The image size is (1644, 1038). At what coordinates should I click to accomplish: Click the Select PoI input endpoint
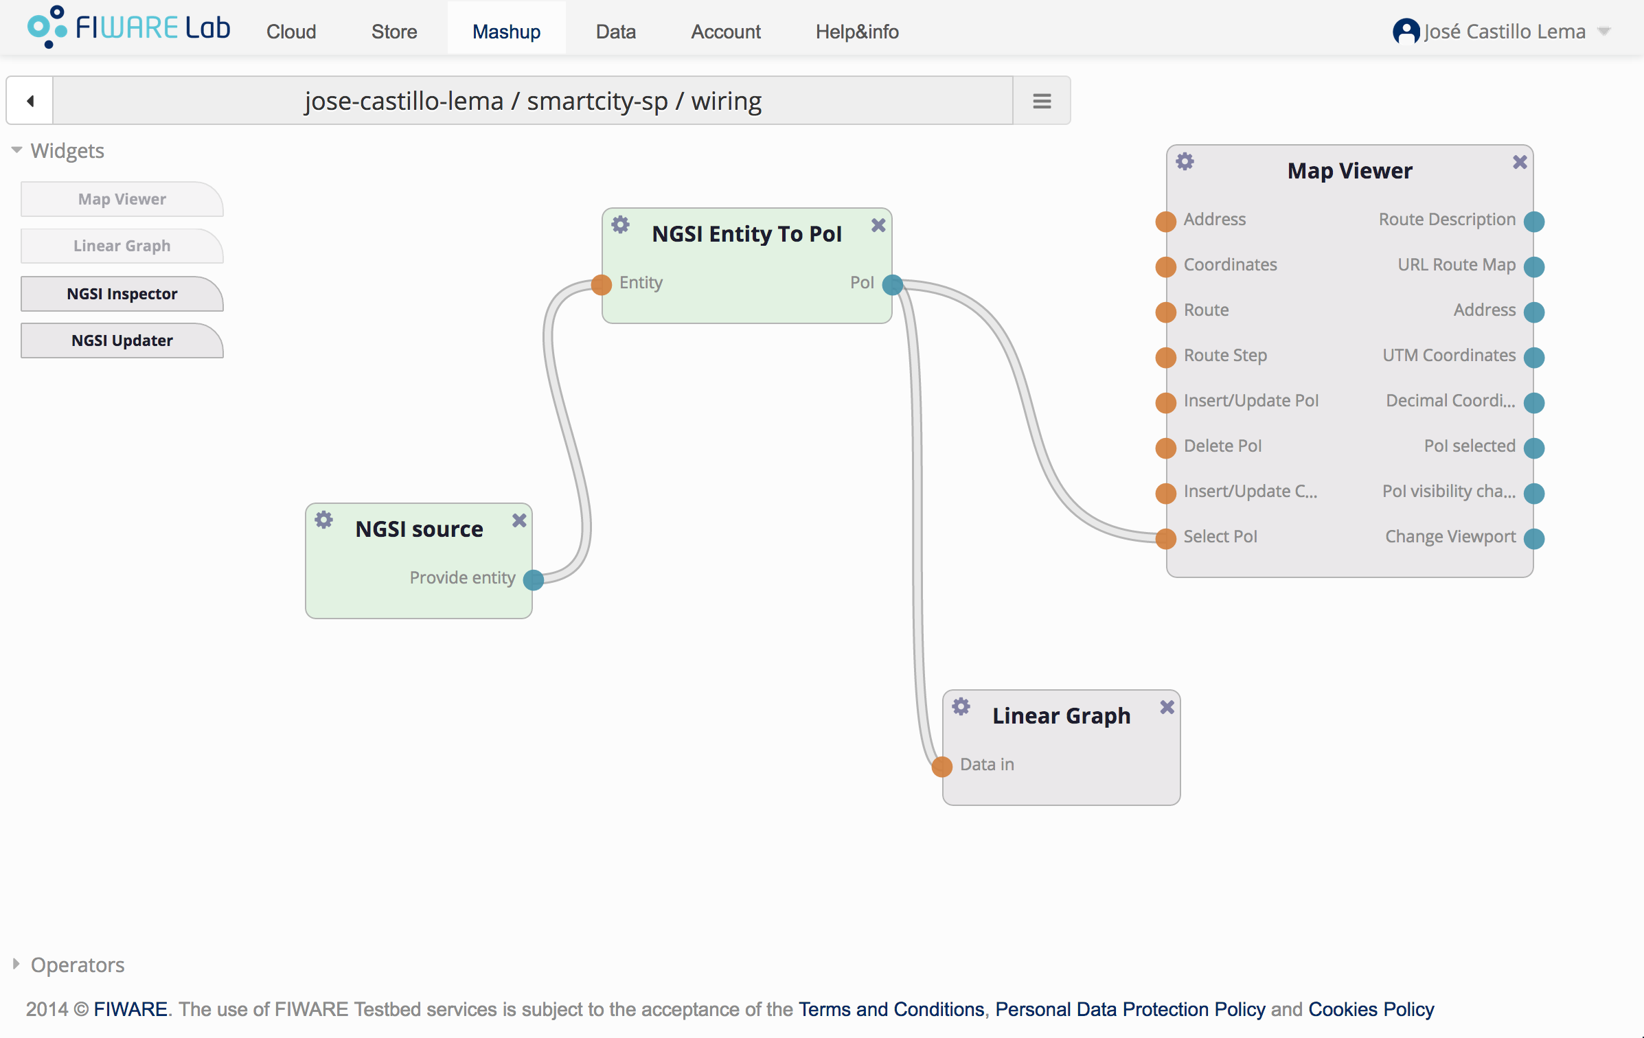click(x=1165, y=538)
